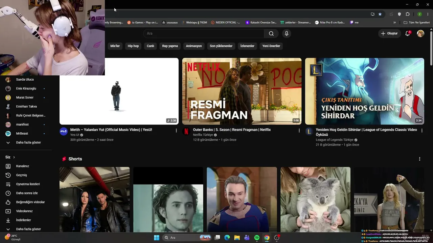Open options menu for Metth music video
This screenshot has width=433, height=243.
coord(176,130)
